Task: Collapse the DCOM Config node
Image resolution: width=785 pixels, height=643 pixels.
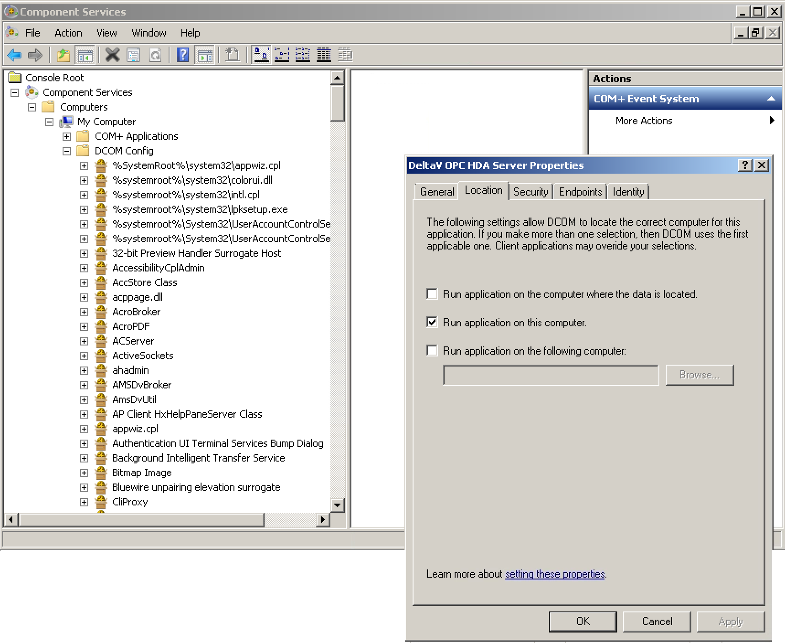Action: tap(67, 151)
